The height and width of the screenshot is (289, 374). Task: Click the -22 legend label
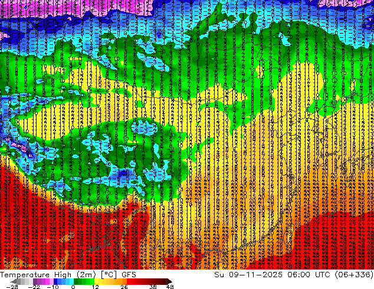pyautogui.click(x=34, y=287)
